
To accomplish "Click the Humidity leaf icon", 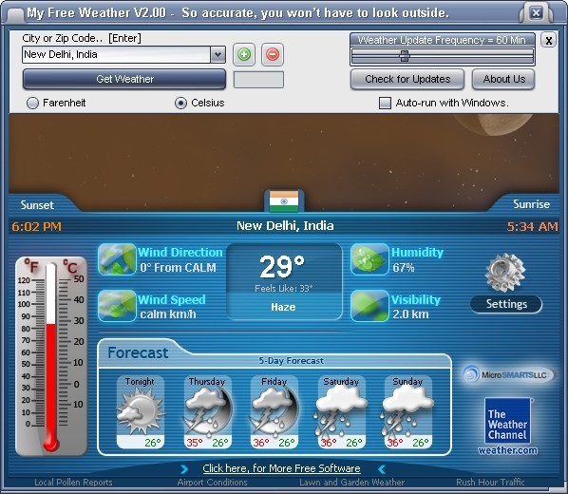I will click(369, 259).
